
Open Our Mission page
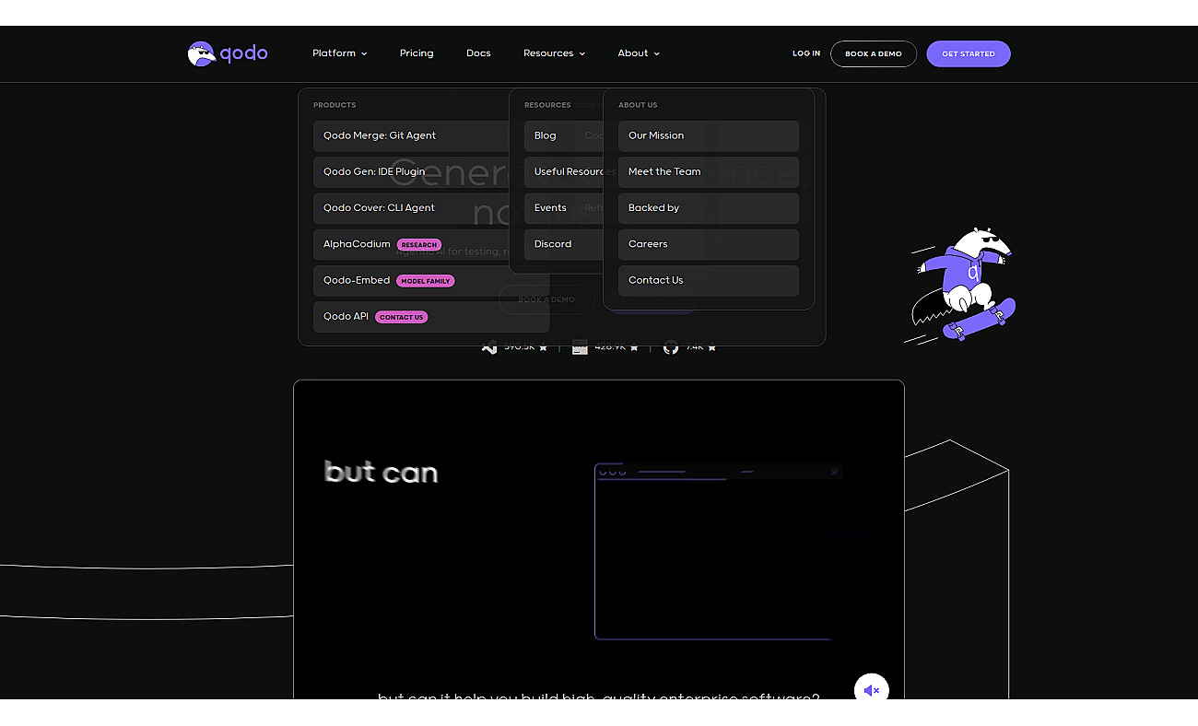tap(709, 135)
